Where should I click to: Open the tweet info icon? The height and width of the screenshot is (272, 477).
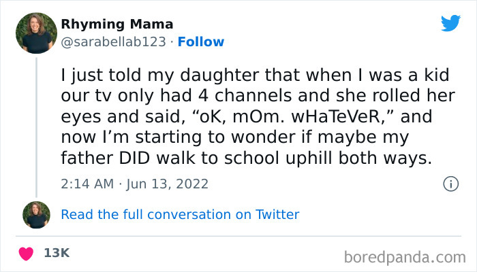click(450, 184)
